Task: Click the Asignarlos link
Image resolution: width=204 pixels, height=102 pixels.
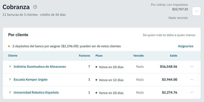Action: pos(186,46)
